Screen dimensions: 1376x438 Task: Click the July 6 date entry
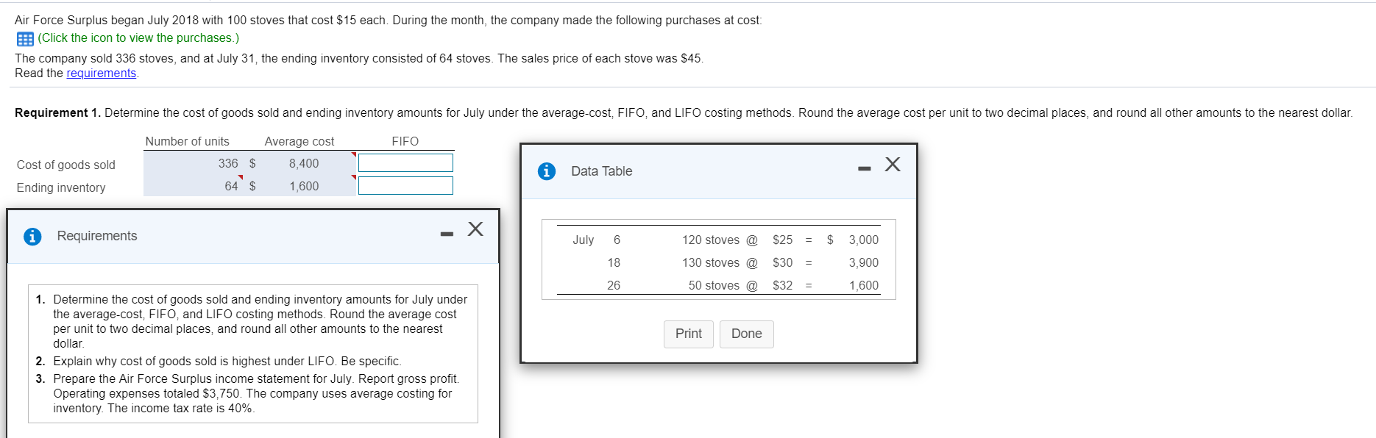(597, 240)
